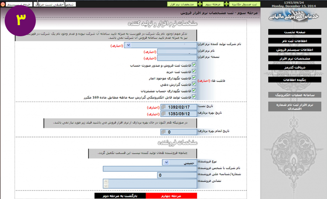Toggle قابلیت گزارش دهی checkbox
The height and width of the screenshot is (199, 327).
point(194,84)
